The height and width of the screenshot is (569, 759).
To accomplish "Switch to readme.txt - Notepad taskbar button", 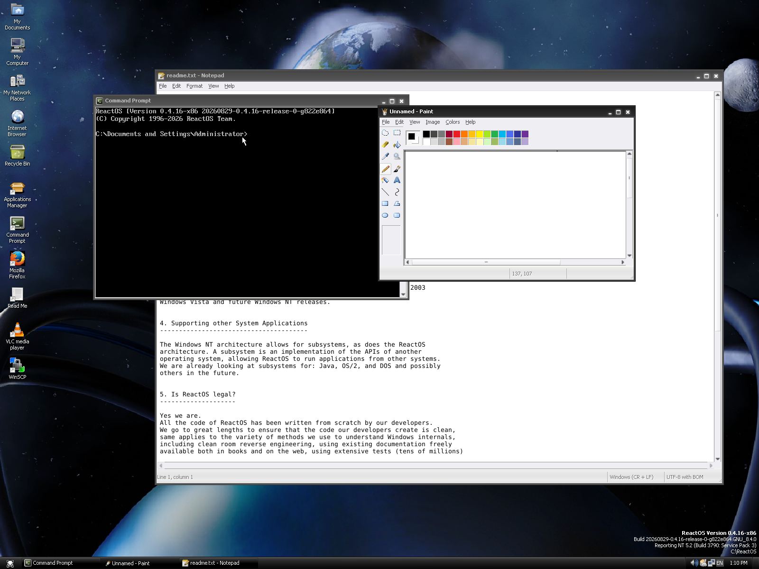I will (219, 563).
